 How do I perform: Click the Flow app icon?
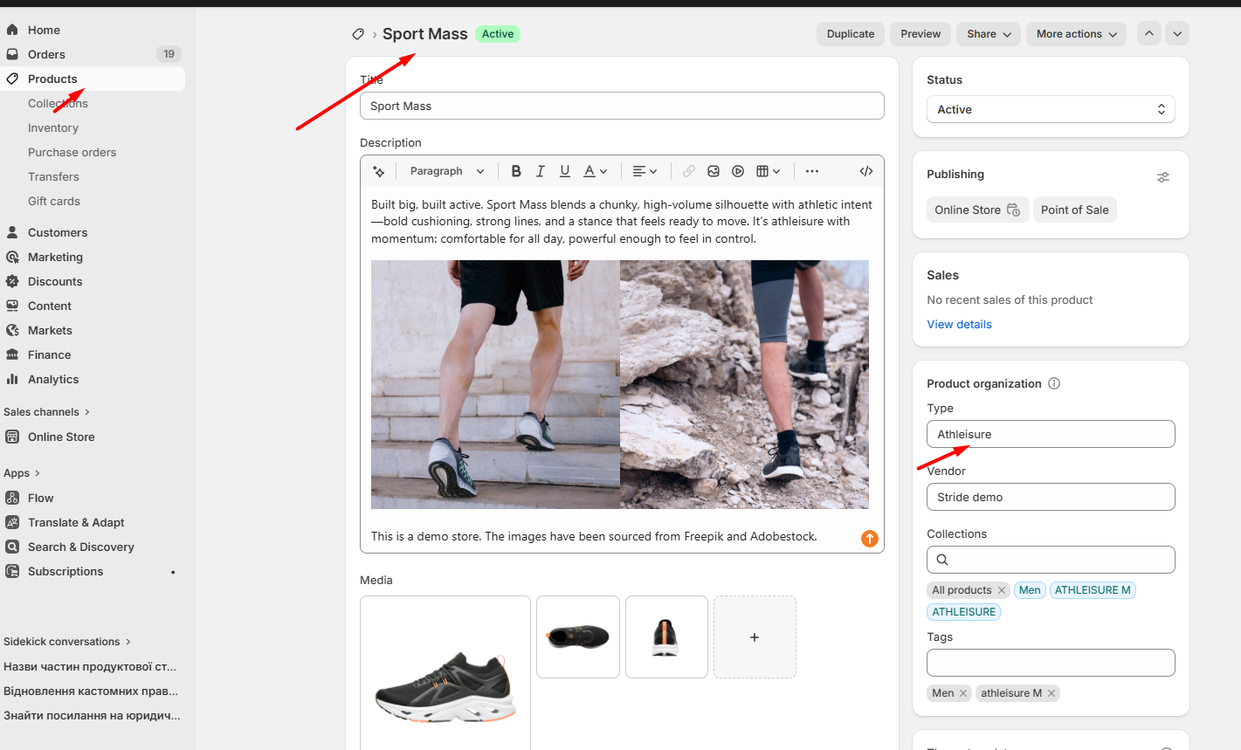click(12, 498)
